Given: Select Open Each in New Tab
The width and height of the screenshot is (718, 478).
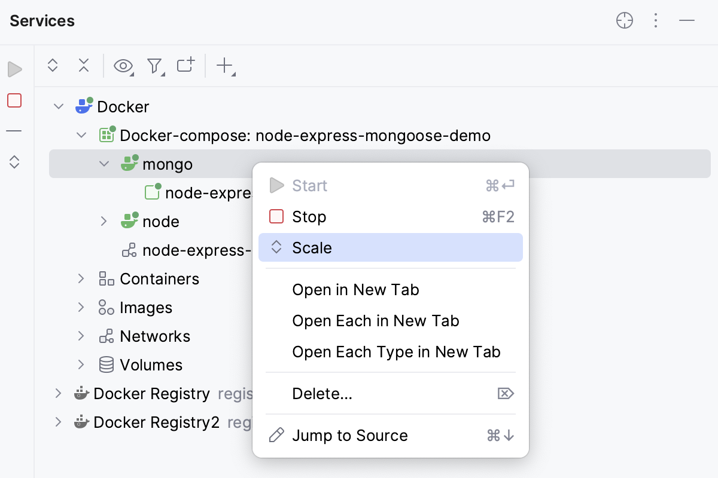Looking at the screenshot, I should [375, 321].
